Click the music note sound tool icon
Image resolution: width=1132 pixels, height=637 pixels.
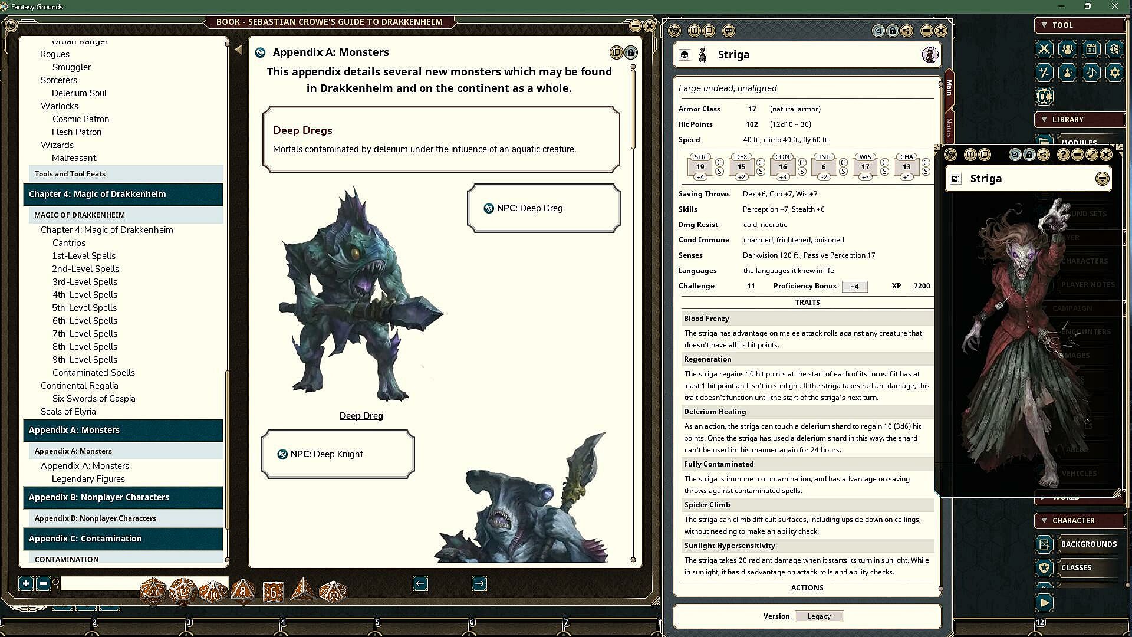click(1091, 73)
